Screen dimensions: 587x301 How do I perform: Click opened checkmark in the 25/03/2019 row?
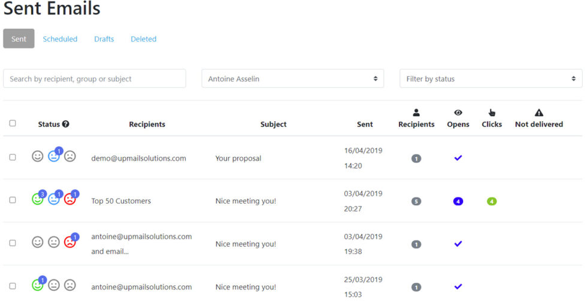click(x=458, y=287)
